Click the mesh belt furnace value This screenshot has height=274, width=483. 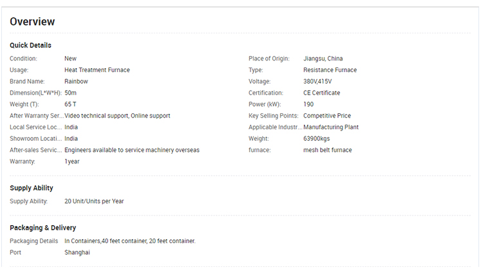click(x=328, y=151)
